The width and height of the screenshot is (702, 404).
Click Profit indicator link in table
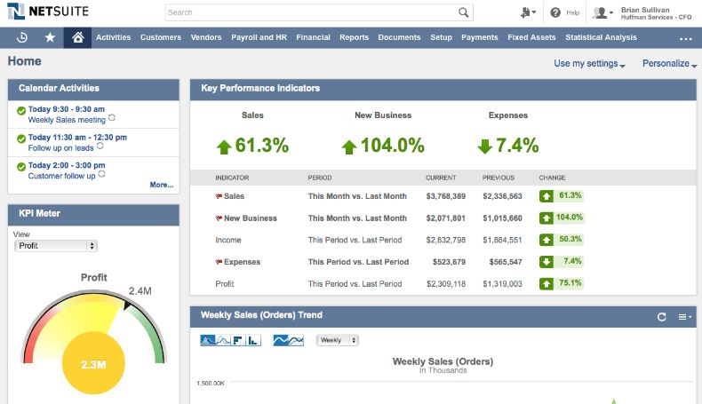[x=225, y=284]
